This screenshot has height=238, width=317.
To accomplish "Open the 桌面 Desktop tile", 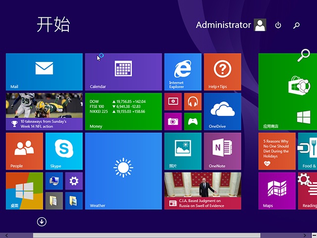I will point(24,191).
